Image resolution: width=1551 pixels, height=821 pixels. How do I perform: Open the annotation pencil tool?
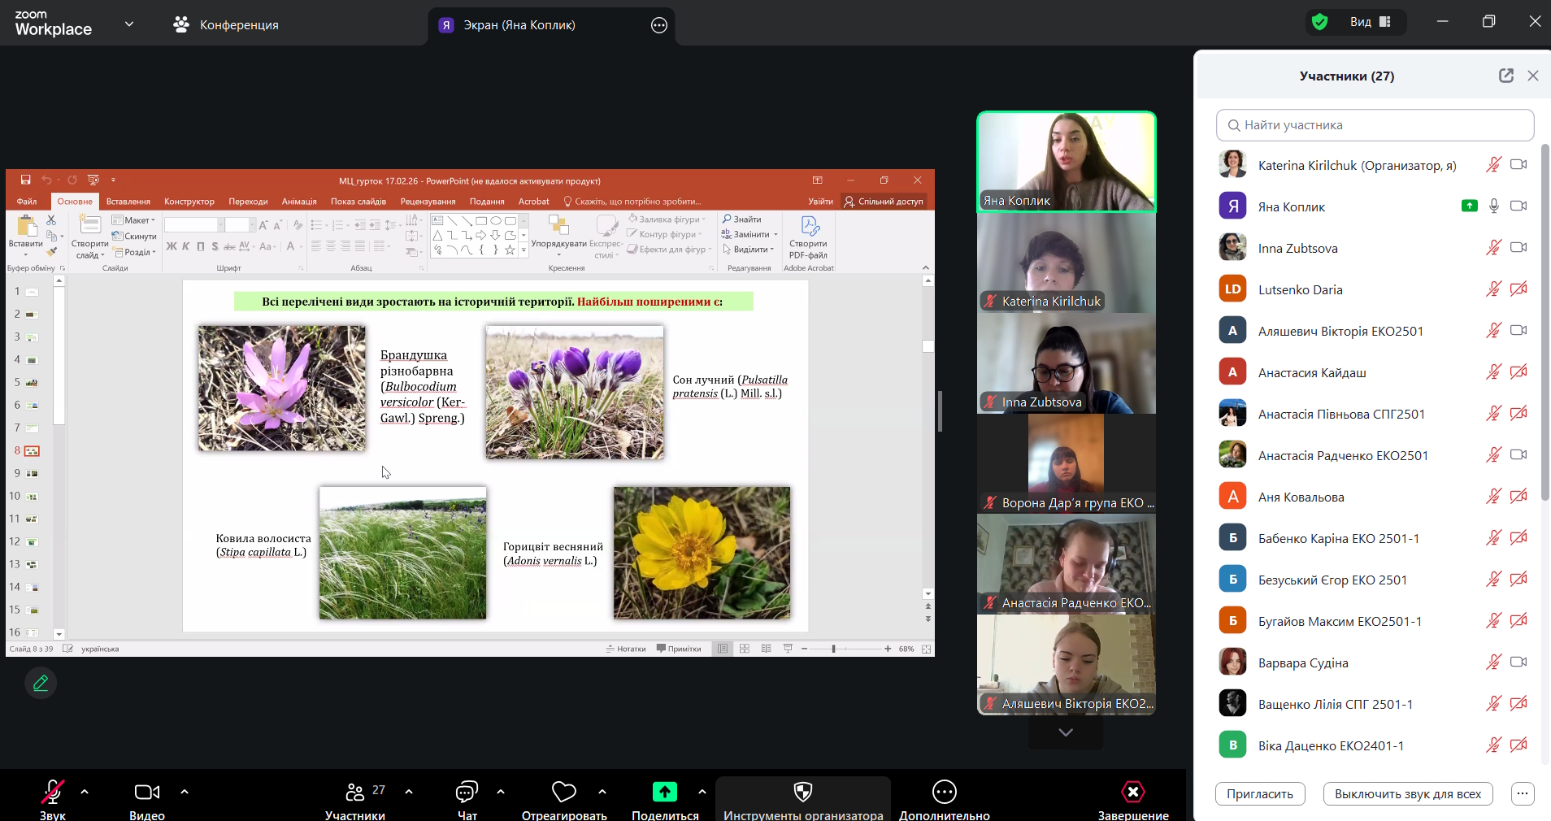(41, 684)
